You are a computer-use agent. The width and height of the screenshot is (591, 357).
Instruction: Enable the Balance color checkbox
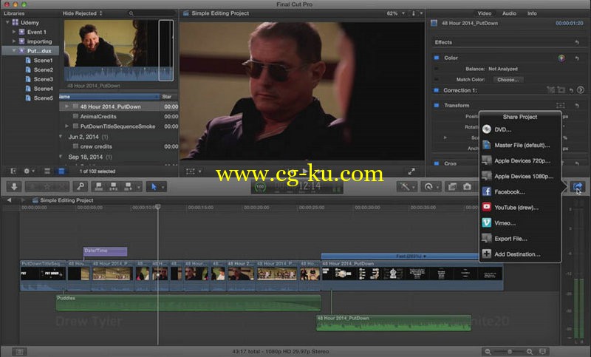pos(437,69)
